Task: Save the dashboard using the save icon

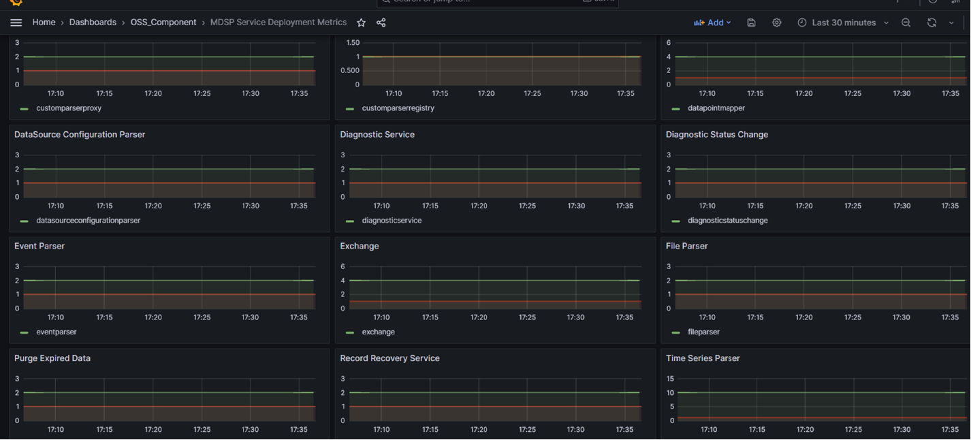Action: pyautogui.click(x=751, y=22)
